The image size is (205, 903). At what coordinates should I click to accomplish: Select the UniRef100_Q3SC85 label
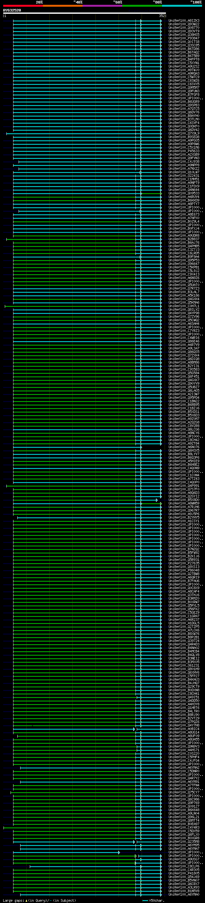pos(184,45)
